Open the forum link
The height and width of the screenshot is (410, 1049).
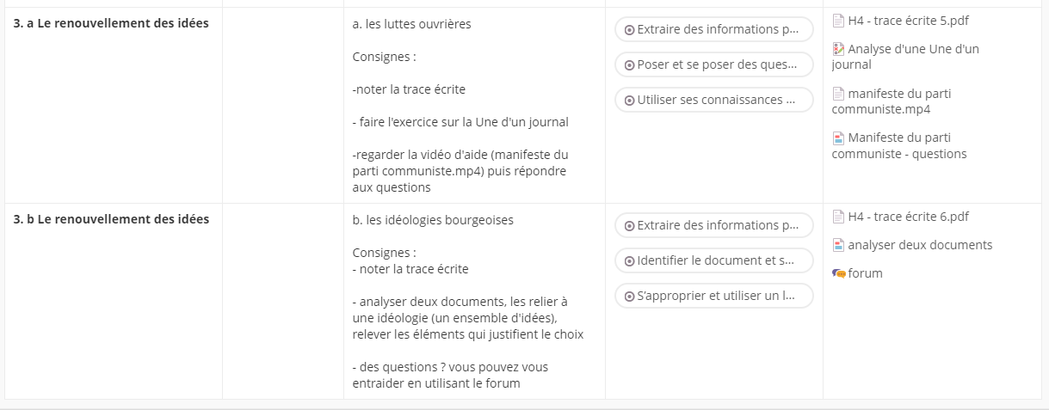pyautogui.click(x=865, y=273)
